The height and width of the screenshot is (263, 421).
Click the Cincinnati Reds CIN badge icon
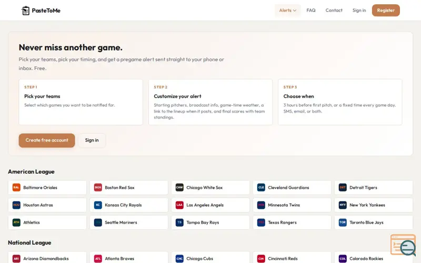[261, 259]
